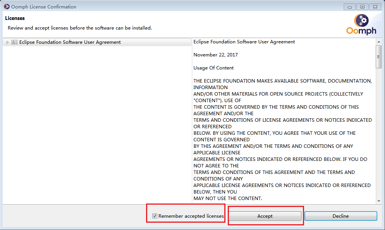
Task: Click the scroll down arrow of license text
Action: 378,201
